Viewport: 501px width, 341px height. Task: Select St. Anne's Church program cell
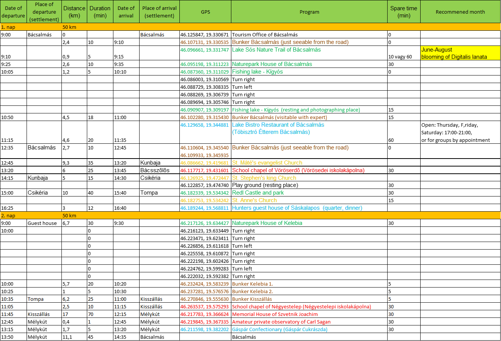254,200
